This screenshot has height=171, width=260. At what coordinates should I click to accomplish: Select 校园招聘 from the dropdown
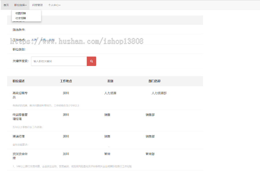coord(21,13)
